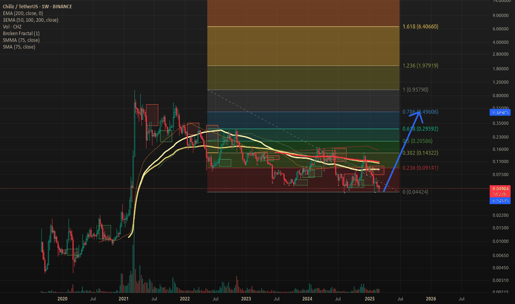515x304 pixels.
Task: Click the 4.00000 price axis value
Action: [x=501, y=43]
